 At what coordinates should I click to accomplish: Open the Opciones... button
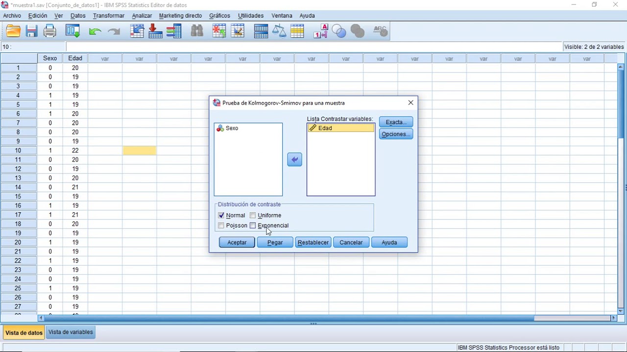(396, 134)
